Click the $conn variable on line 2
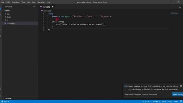The image size is (183, 103). 55,16
